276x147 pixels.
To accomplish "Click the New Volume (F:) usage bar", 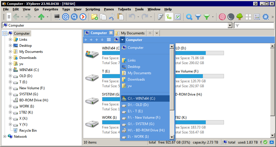I will [199, 76].
